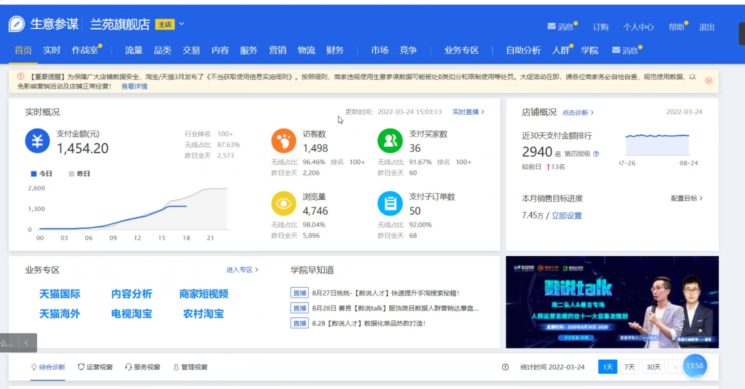Click the green 支付买家数 people icon
This screenshot has width=745, height=389.
pos(390,141)
